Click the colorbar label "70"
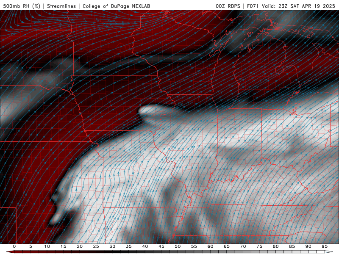Image resolution: width=339 pixels, height=254 pixels. pyautogui.click(x=243, y=246)
